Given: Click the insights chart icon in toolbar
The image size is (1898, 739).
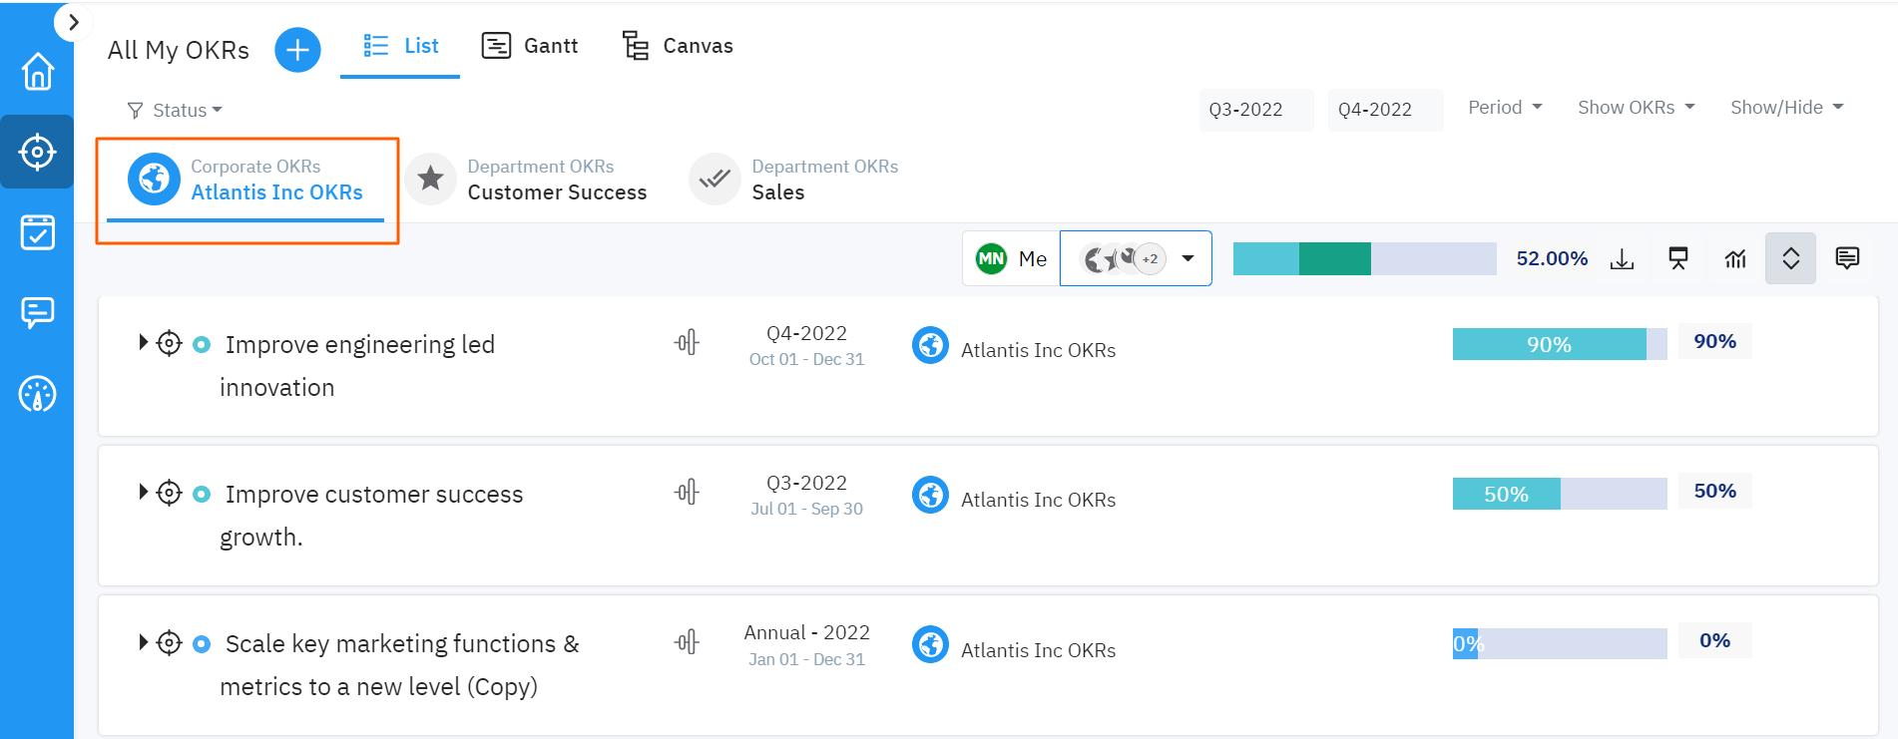Looking at the screenshot, I should (x=1735, y=259).
